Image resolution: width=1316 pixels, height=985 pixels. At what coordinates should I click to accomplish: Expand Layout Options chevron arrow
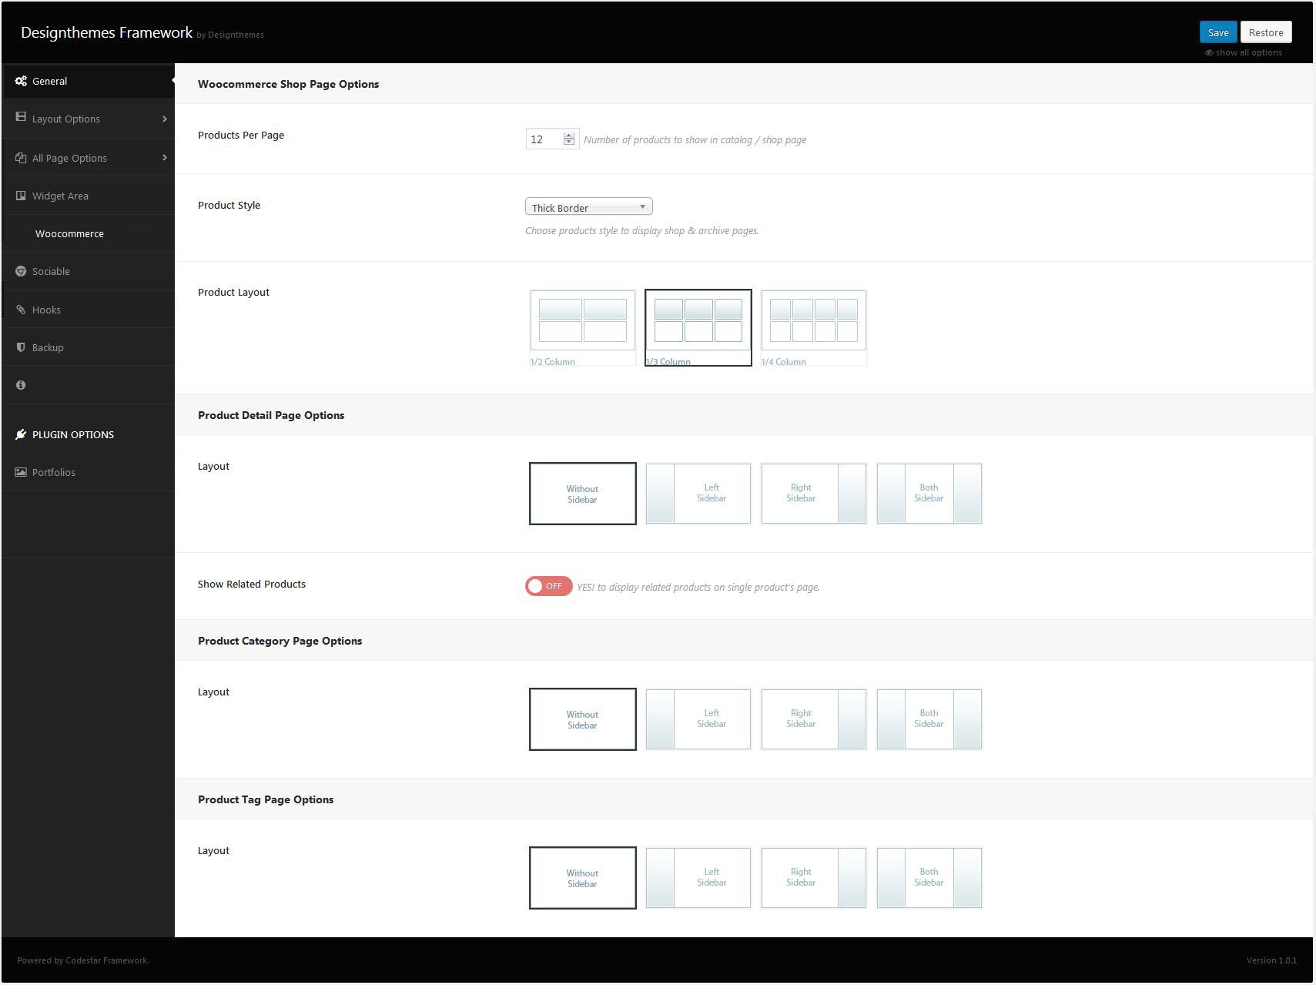(x=164, y=119)
